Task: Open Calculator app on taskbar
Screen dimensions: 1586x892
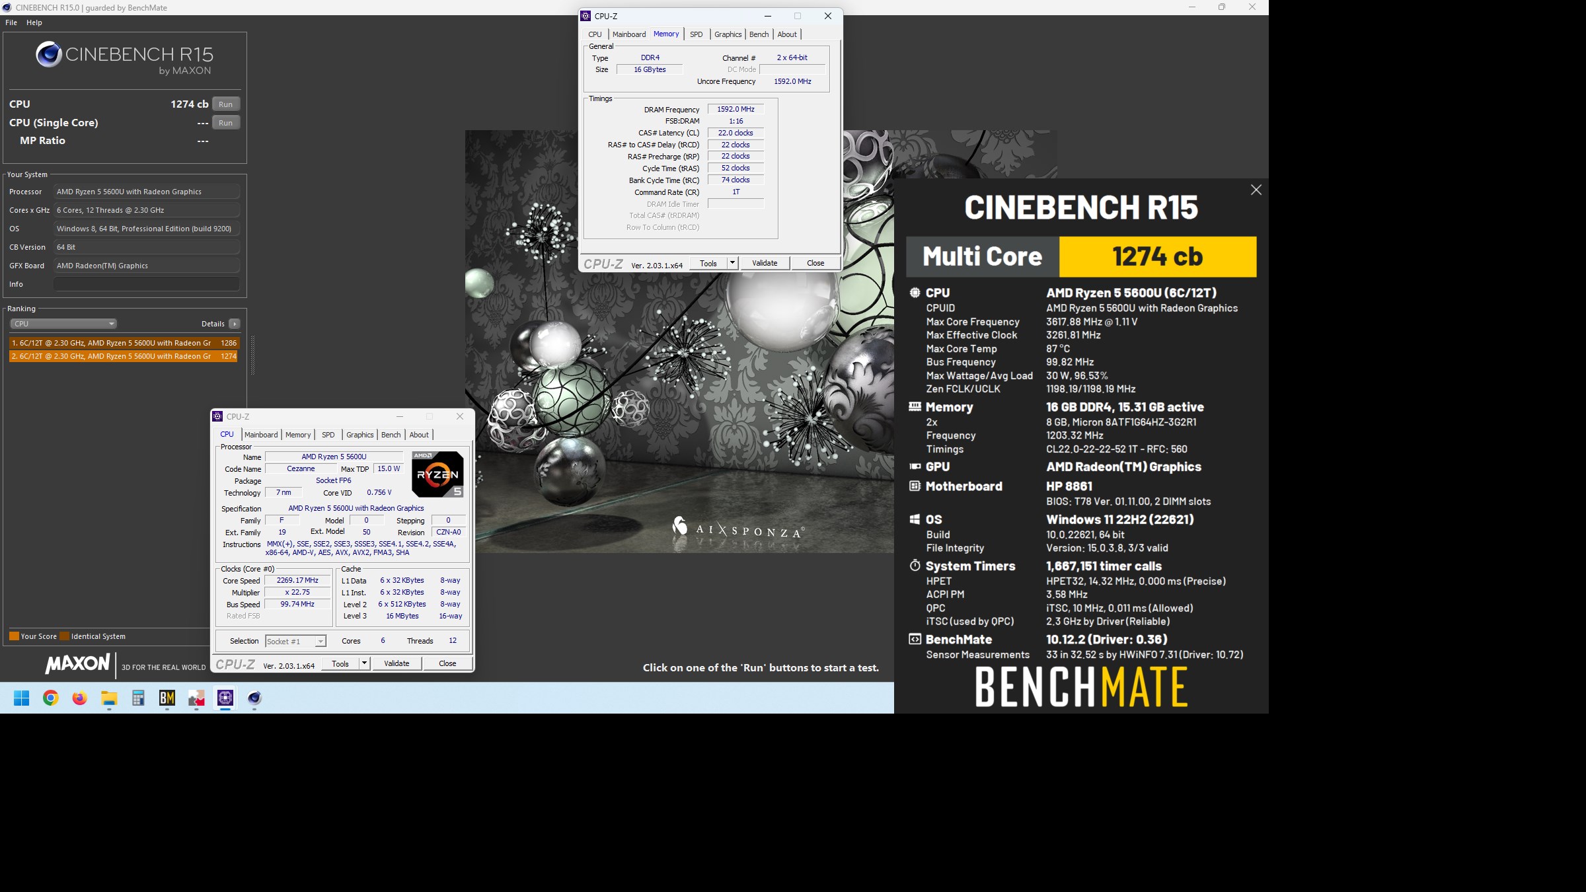Action: (x=138, y=698)
